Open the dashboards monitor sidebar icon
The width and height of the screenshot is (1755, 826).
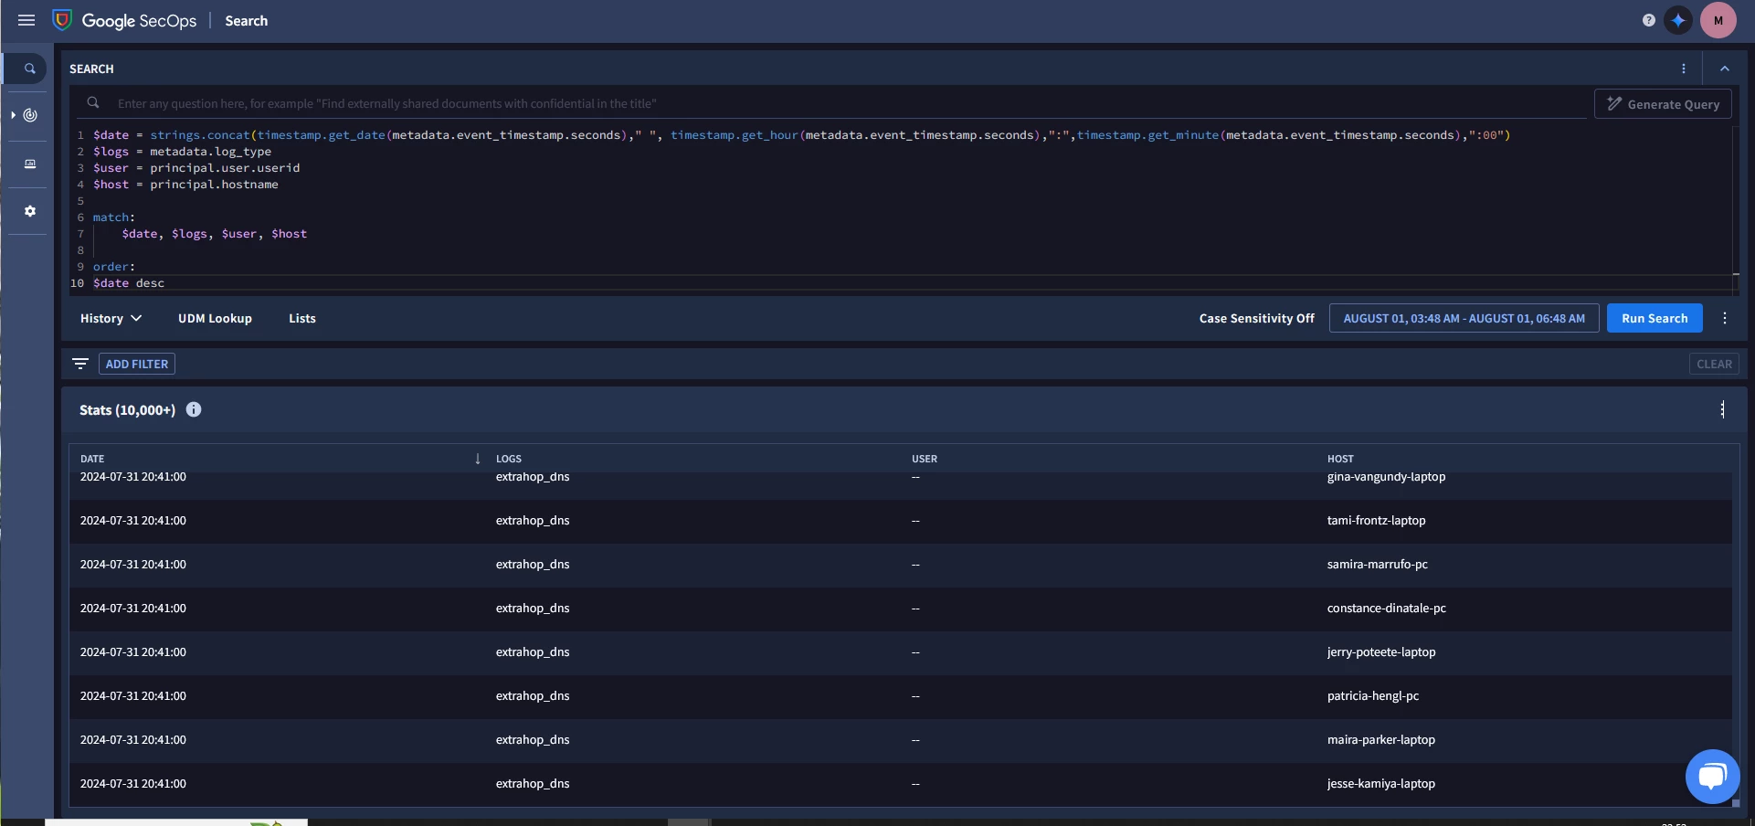click(x=30, y=164)
